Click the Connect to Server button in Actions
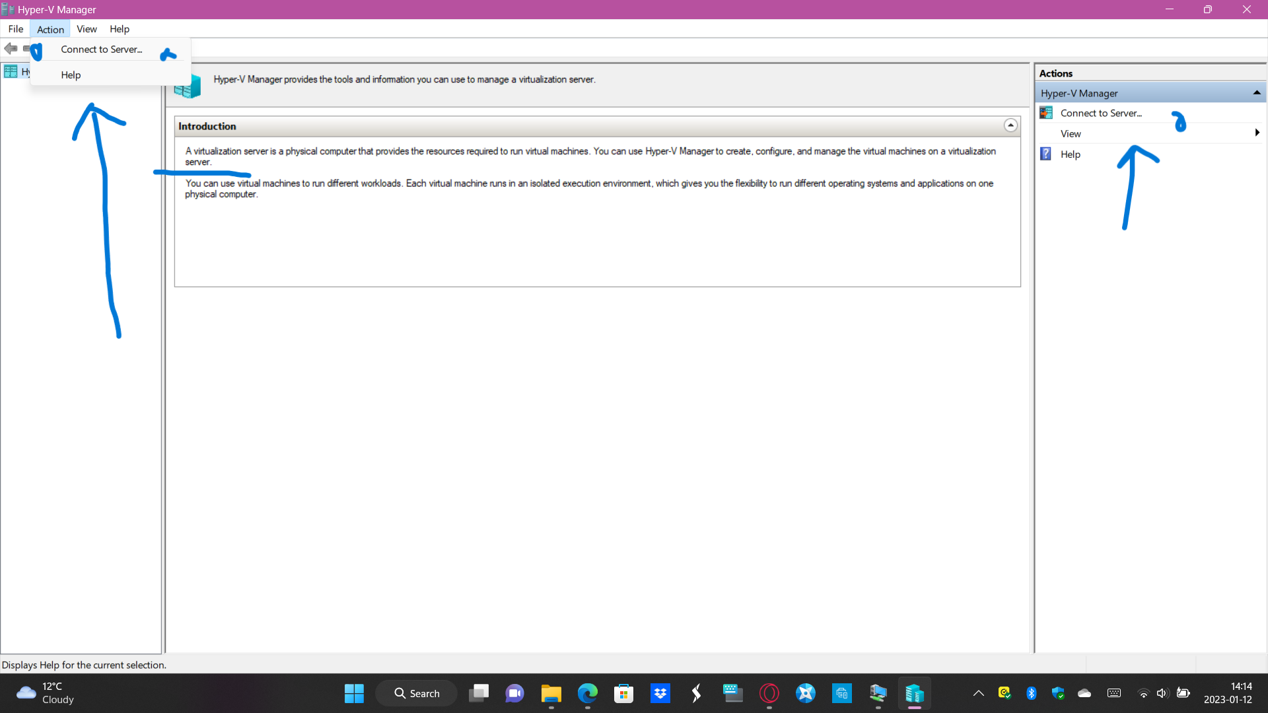 pos(1101,112)
